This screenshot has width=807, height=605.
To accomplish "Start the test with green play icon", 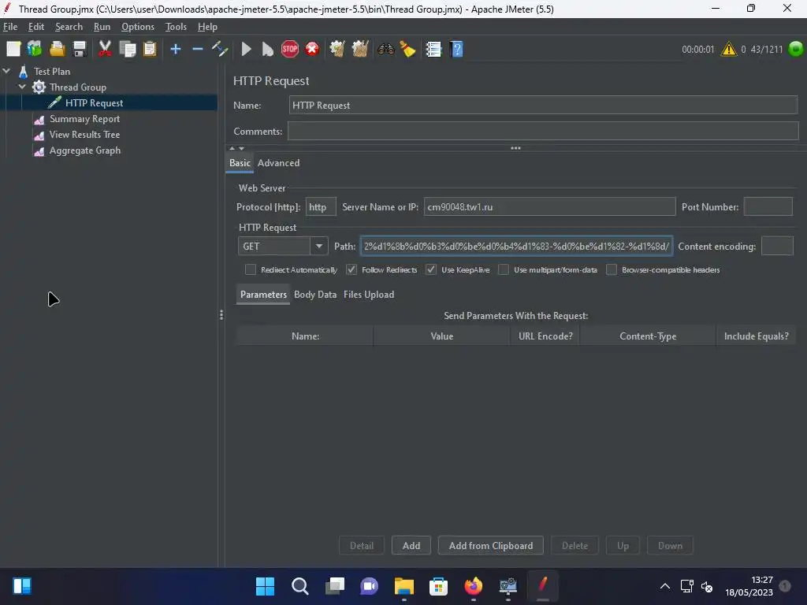I will pos(246,50).
